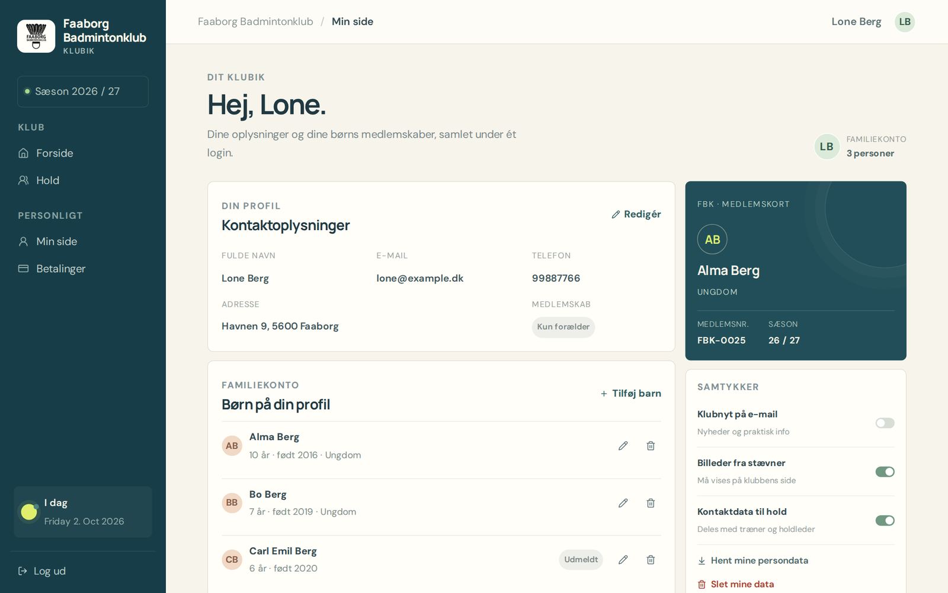
Task: Click the Min side breadcrumb
Action: [x=353, y=21]
